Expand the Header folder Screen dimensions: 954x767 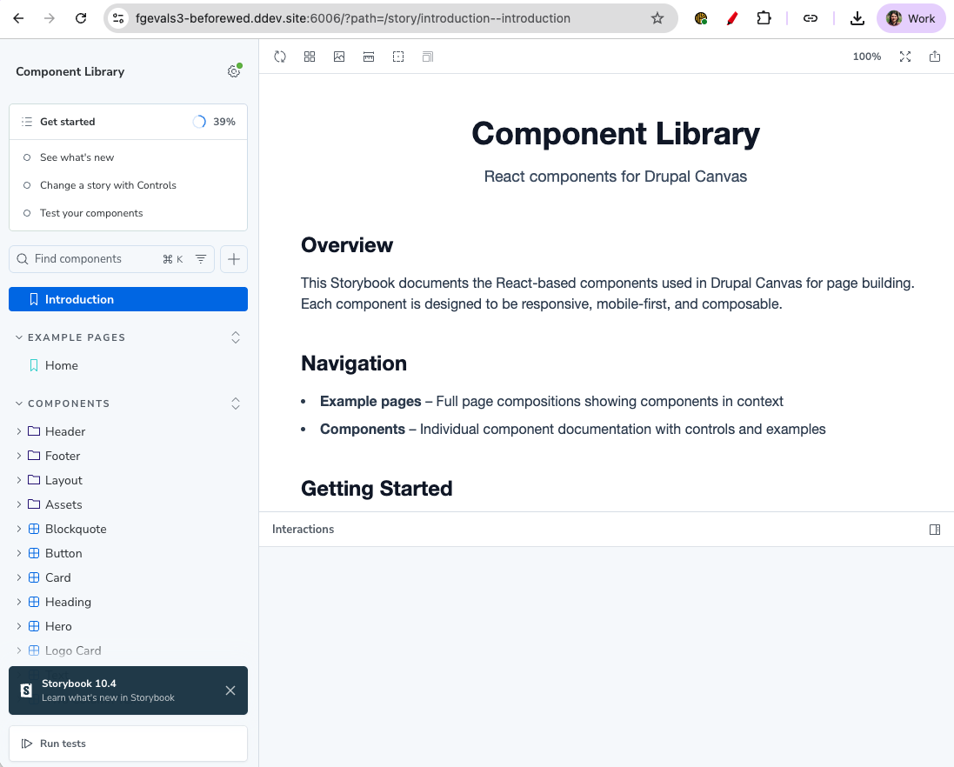pos(19,431)
